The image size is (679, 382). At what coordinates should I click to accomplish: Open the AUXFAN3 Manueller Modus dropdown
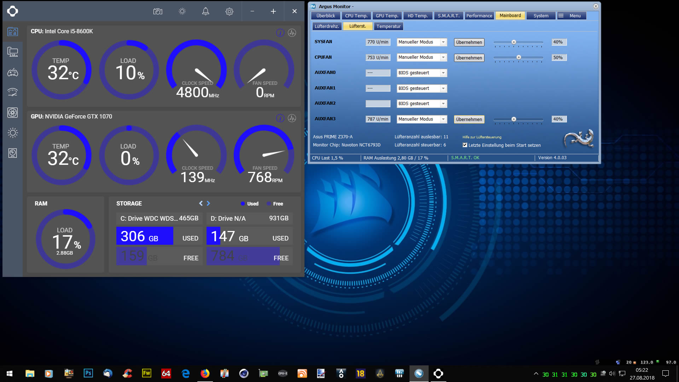[x=443, y=119]
